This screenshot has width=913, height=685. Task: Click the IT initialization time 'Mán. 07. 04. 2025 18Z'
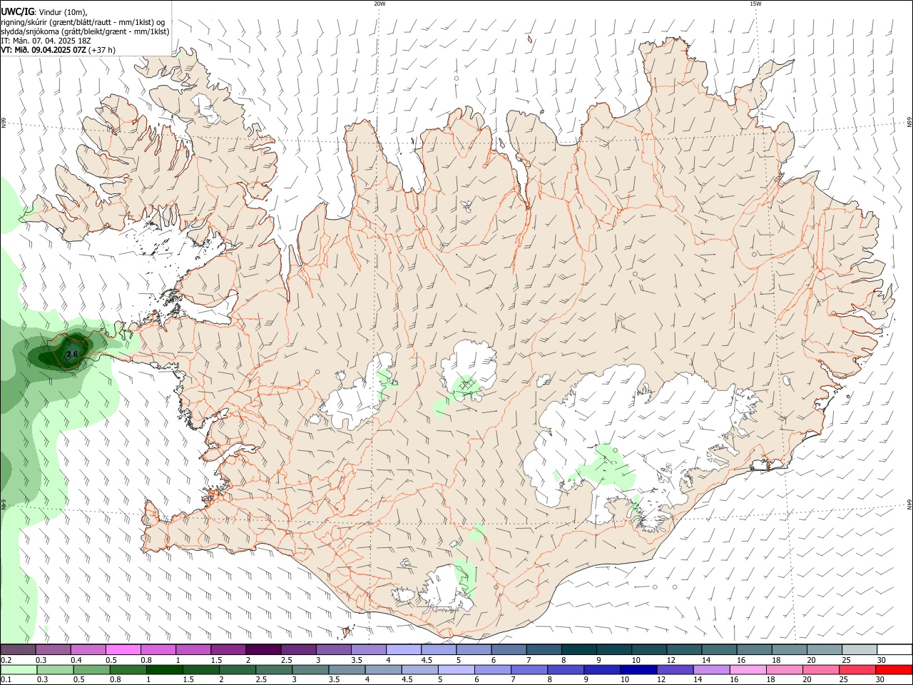point(52,41)
